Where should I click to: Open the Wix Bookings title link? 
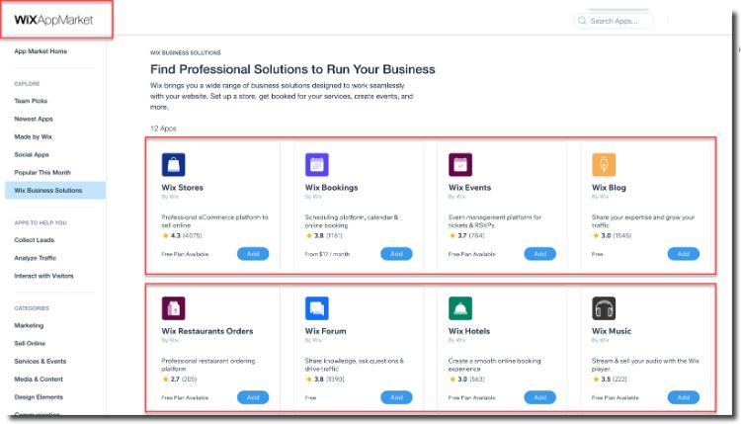pyautogui.click(x=331, y=188)
